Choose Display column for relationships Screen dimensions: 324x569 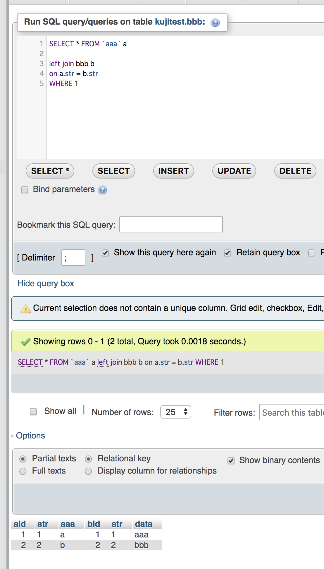click(x=88, y=471)
